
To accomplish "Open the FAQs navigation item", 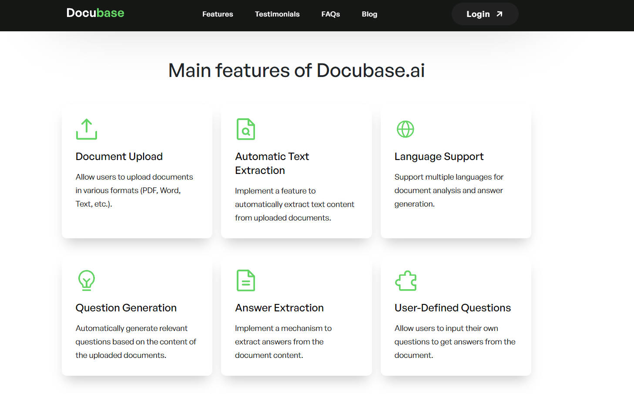I will (330, 14).
